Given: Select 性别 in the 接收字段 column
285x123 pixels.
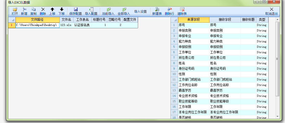Looking at the screenshot, I should click(225, 74).
